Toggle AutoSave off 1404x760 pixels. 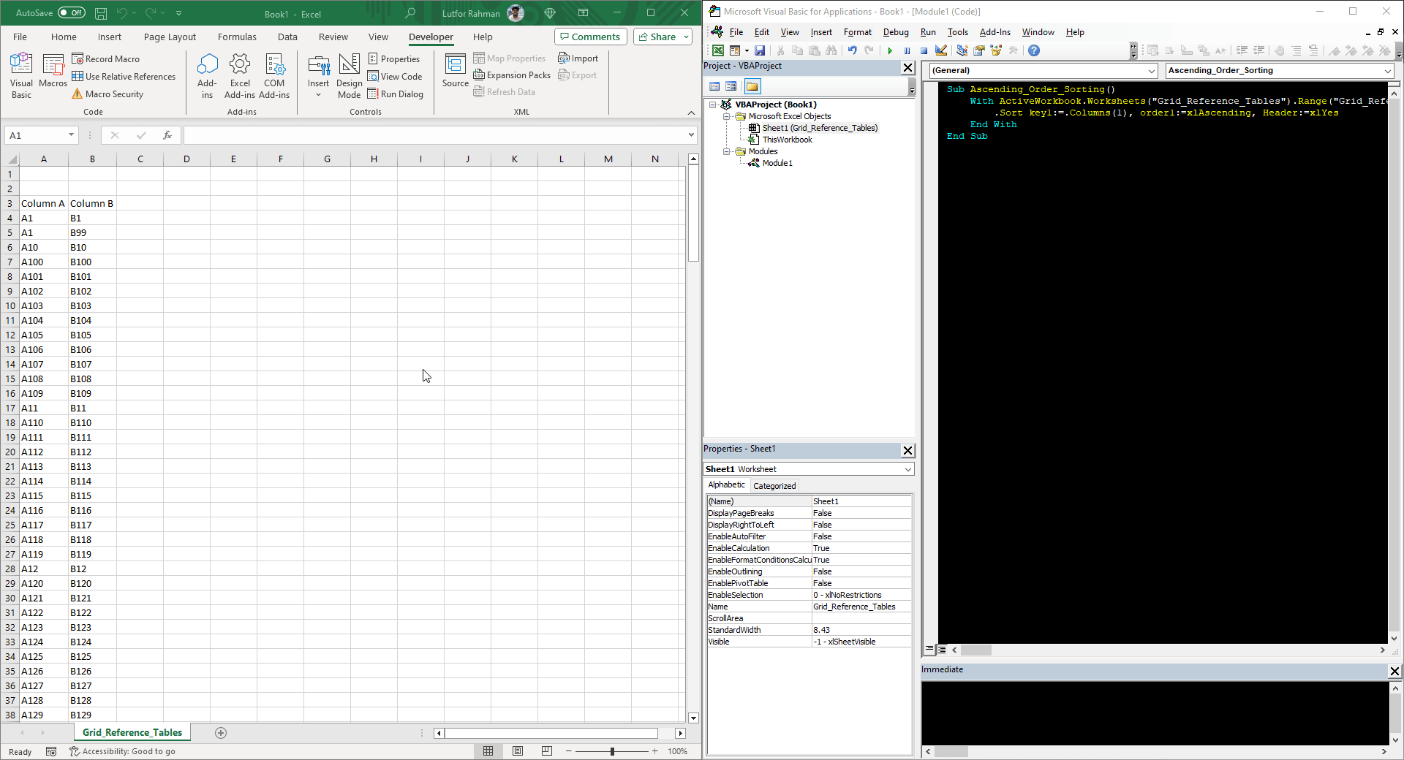pos(71,12)
